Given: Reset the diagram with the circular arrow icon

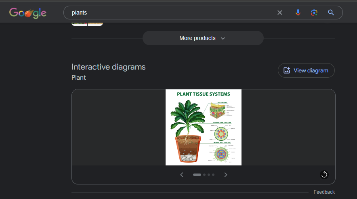Looking at the screenshot, I should [x=324, y=175].
